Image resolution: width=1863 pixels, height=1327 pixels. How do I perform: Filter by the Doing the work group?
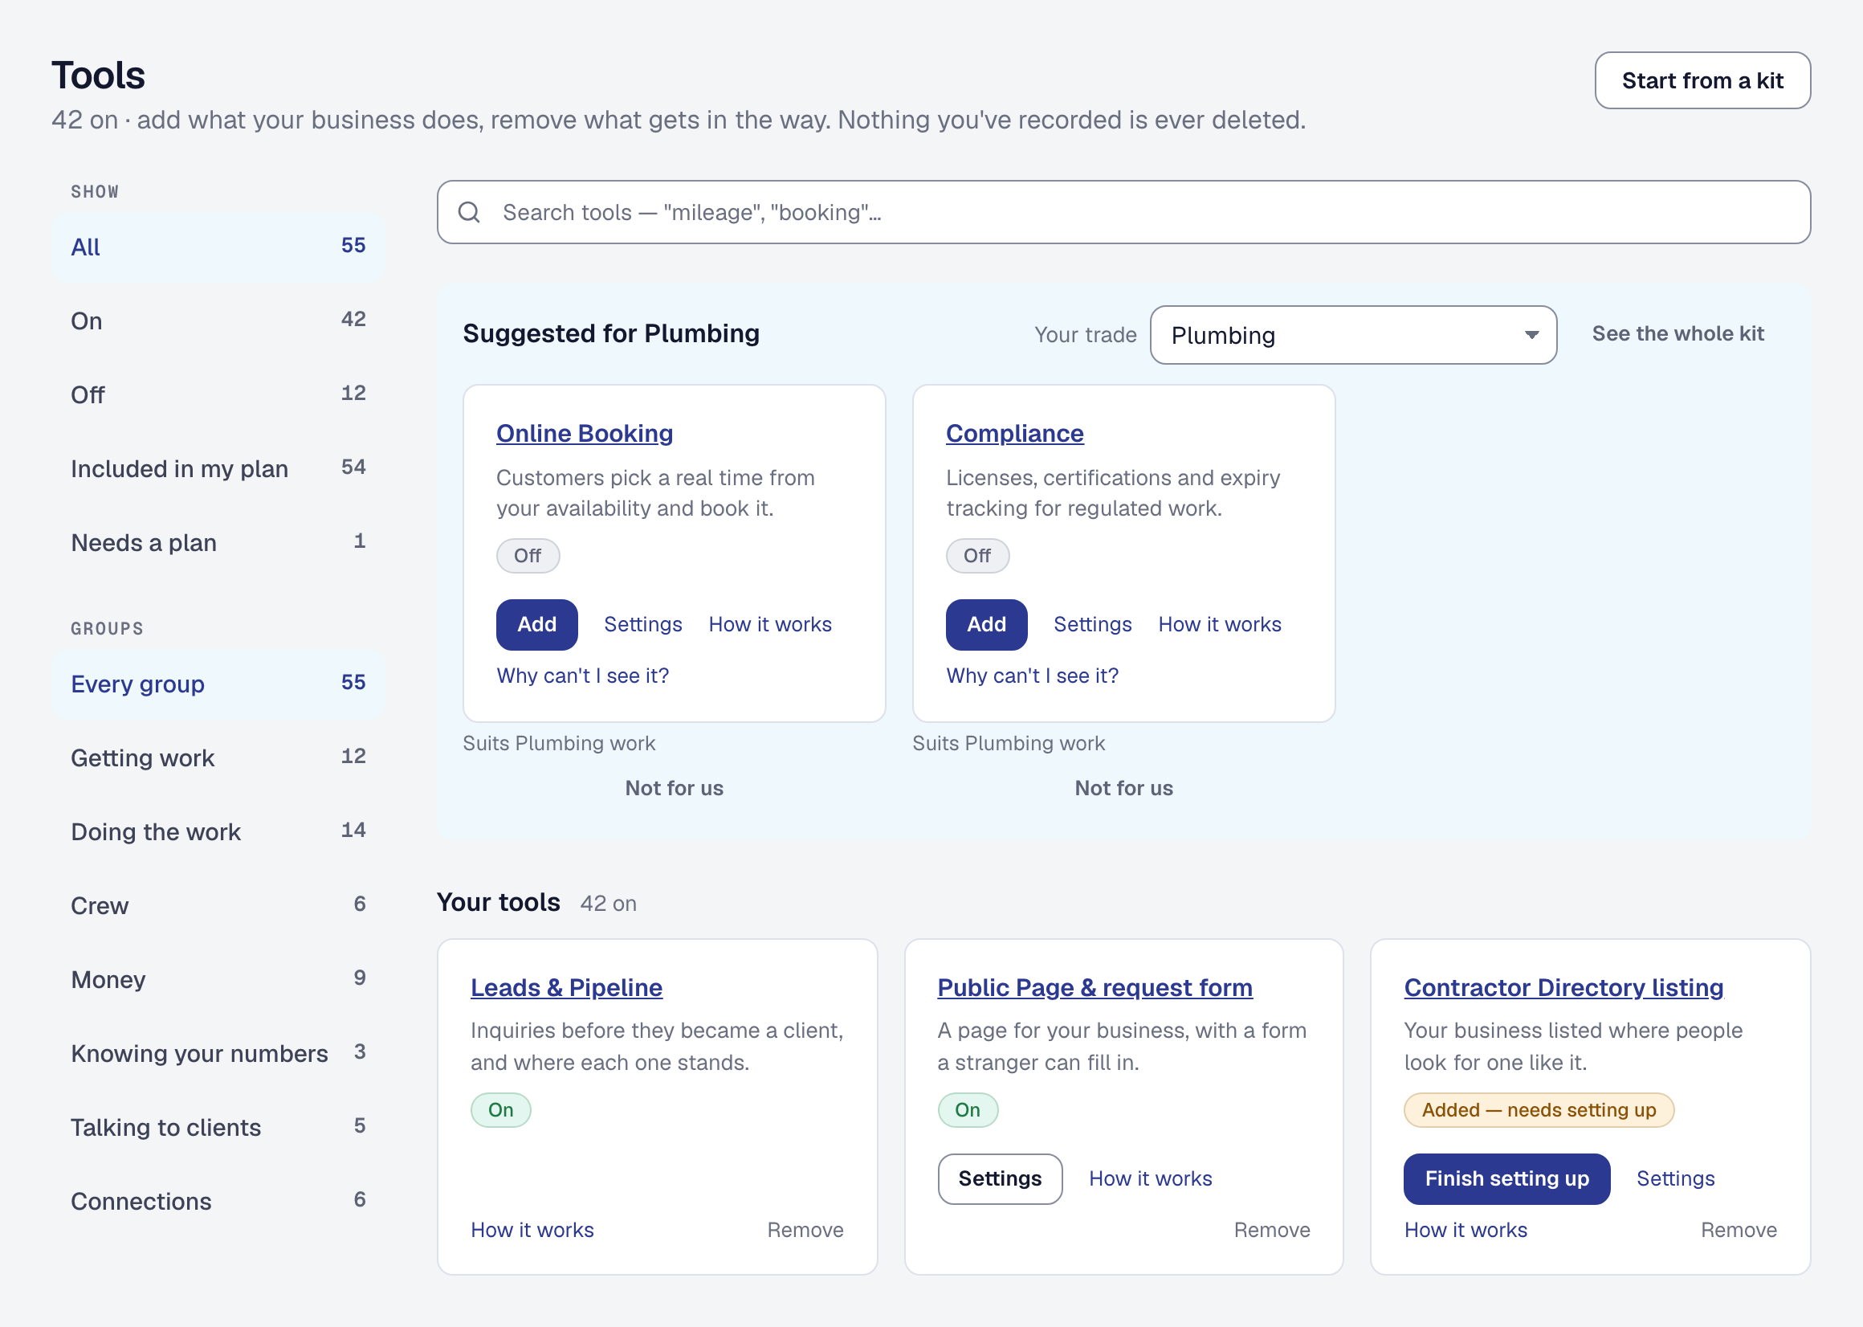[218, 832]
